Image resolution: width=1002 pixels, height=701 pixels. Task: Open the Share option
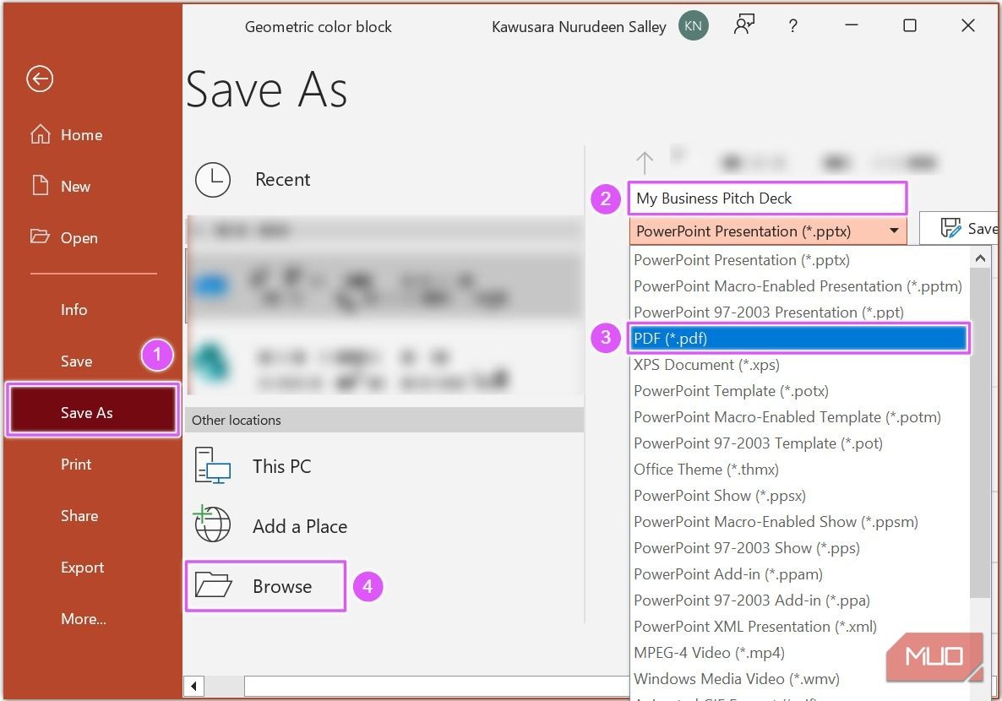pos(79,516)
